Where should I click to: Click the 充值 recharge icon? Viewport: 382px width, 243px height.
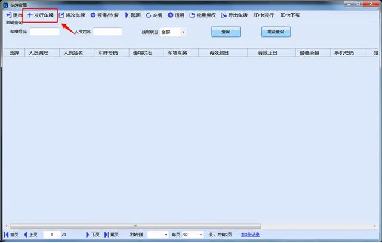coord(149,15)
